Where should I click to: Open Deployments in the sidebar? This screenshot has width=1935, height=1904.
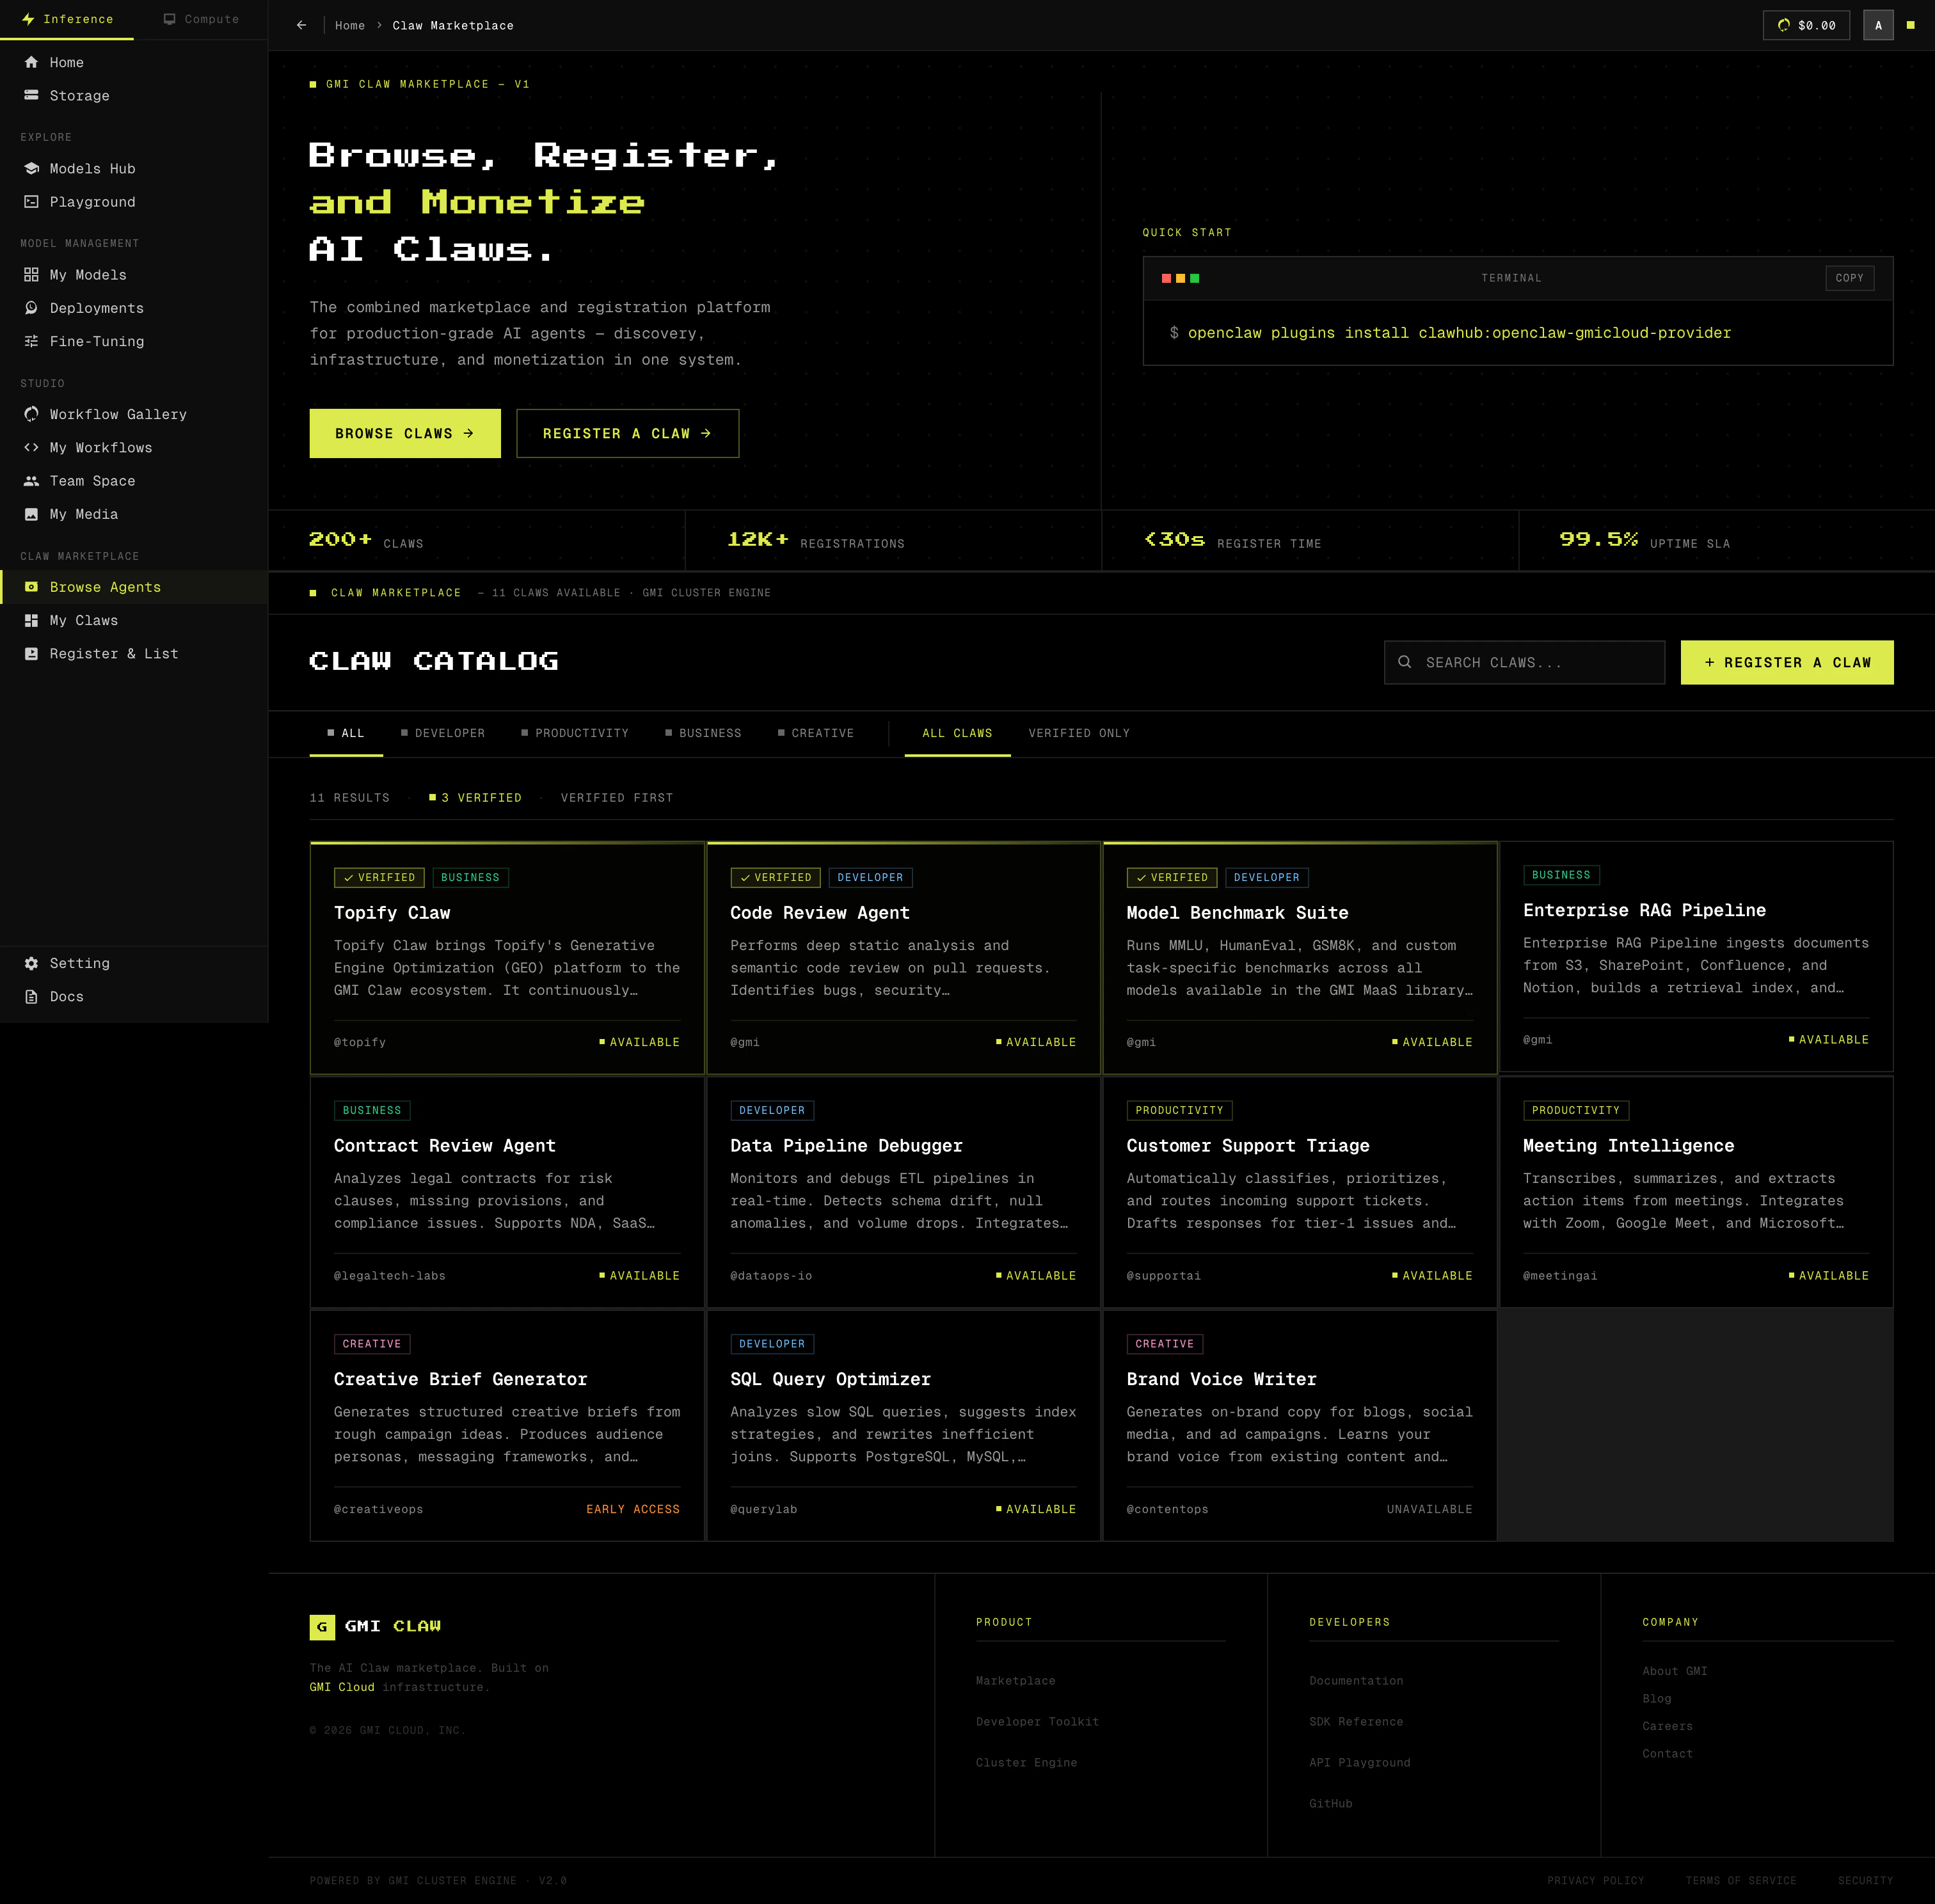96,308
